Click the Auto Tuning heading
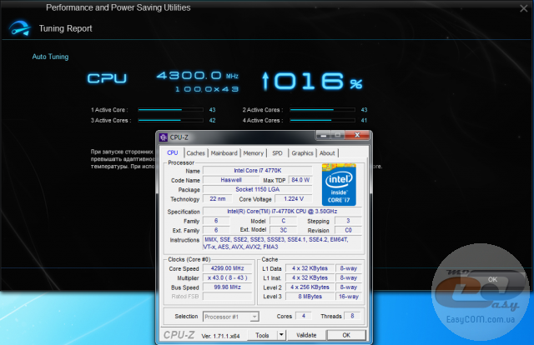Viewport: 534px width, 345px height. coord(50,57)
